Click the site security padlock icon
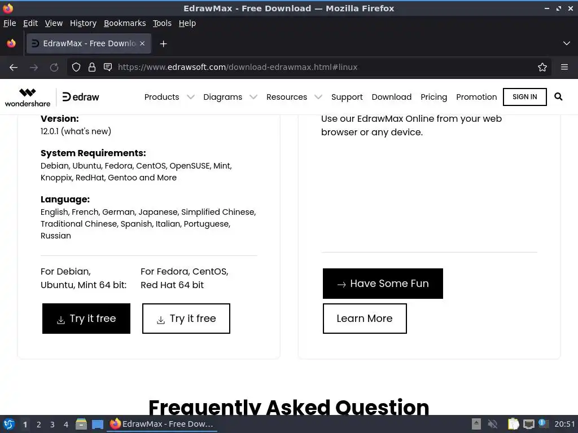Screen dimensions: 578x433 [x=92, y=67]
